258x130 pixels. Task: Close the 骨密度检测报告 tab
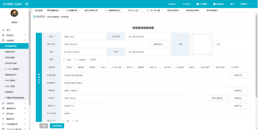pos(202,10)
